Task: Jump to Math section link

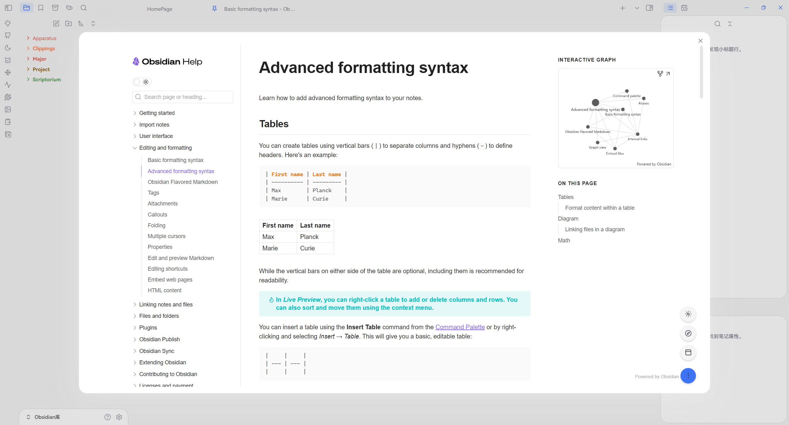Action: (x=564, y=241)
